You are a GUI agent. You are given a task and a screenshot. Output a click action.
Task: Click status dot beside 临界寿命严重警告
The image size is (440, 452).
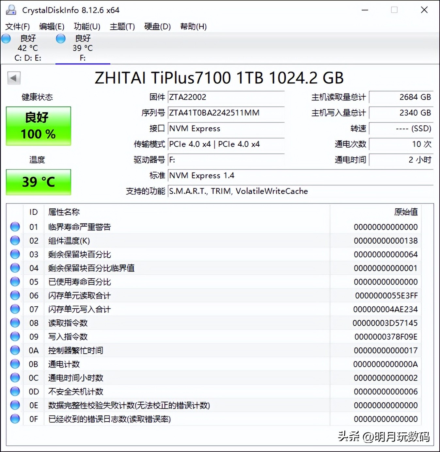tap(15, 227)
